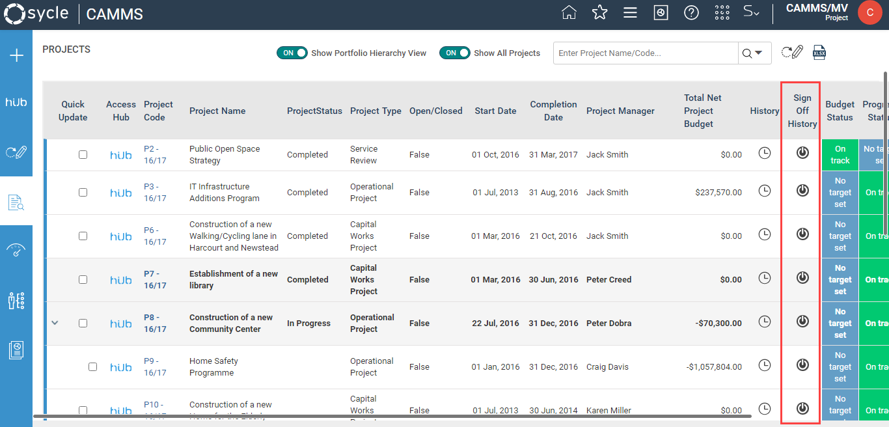The height and width of the screenshot is (427, 889).
Task: Click the quick update pencil sidebar icon
Action: point(16,152)
